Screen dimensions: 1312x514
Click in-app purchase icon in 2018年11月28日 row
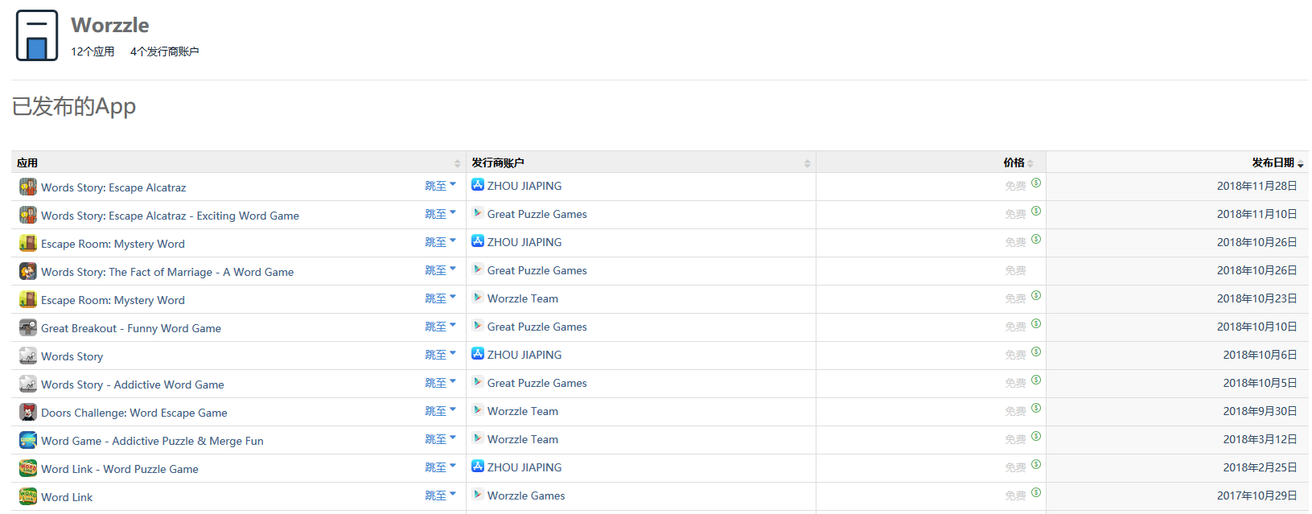point(1036,183)
